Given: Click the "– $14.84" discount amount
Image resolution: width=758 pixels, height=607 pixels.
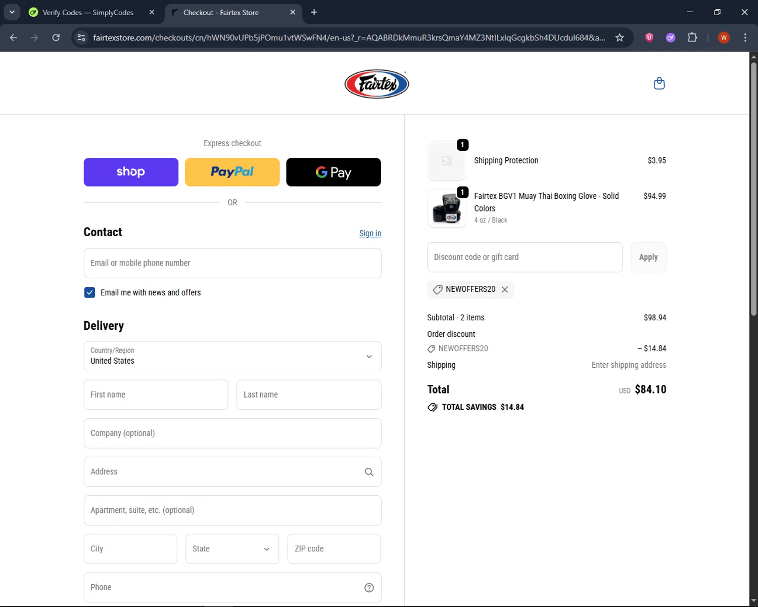Looking at the screenshot, I should 652,349.
